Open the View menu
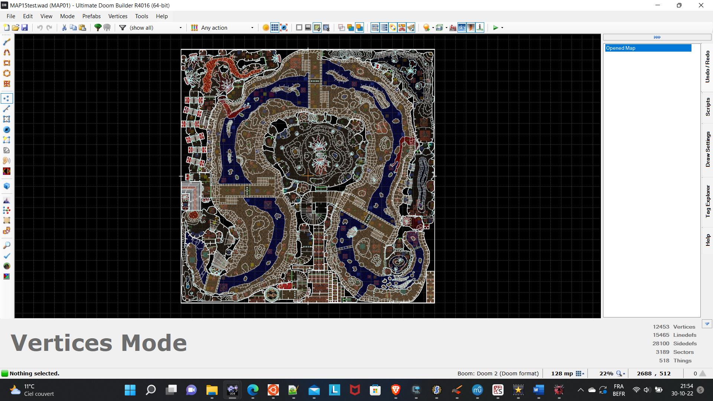The image size is (713, 401). click(46, 16)
